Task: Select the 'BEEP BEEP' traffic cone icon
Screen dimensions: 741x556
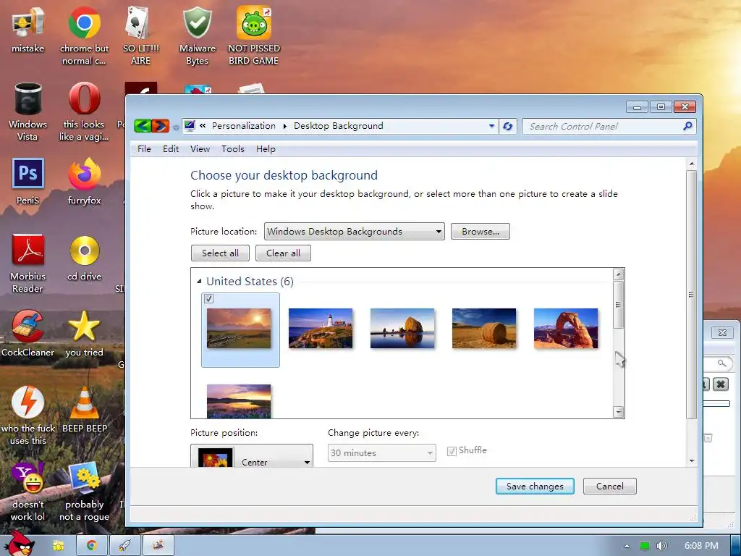Action: click(84, 410)
